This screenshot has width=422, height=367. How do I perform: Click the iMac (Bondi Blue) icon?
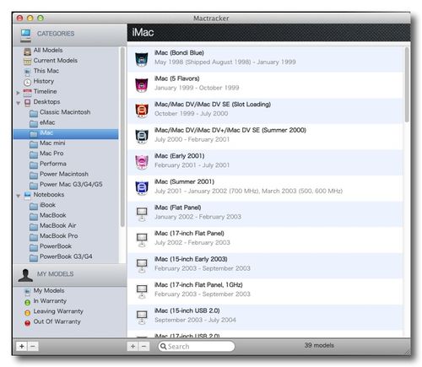[x=142, y=59]
